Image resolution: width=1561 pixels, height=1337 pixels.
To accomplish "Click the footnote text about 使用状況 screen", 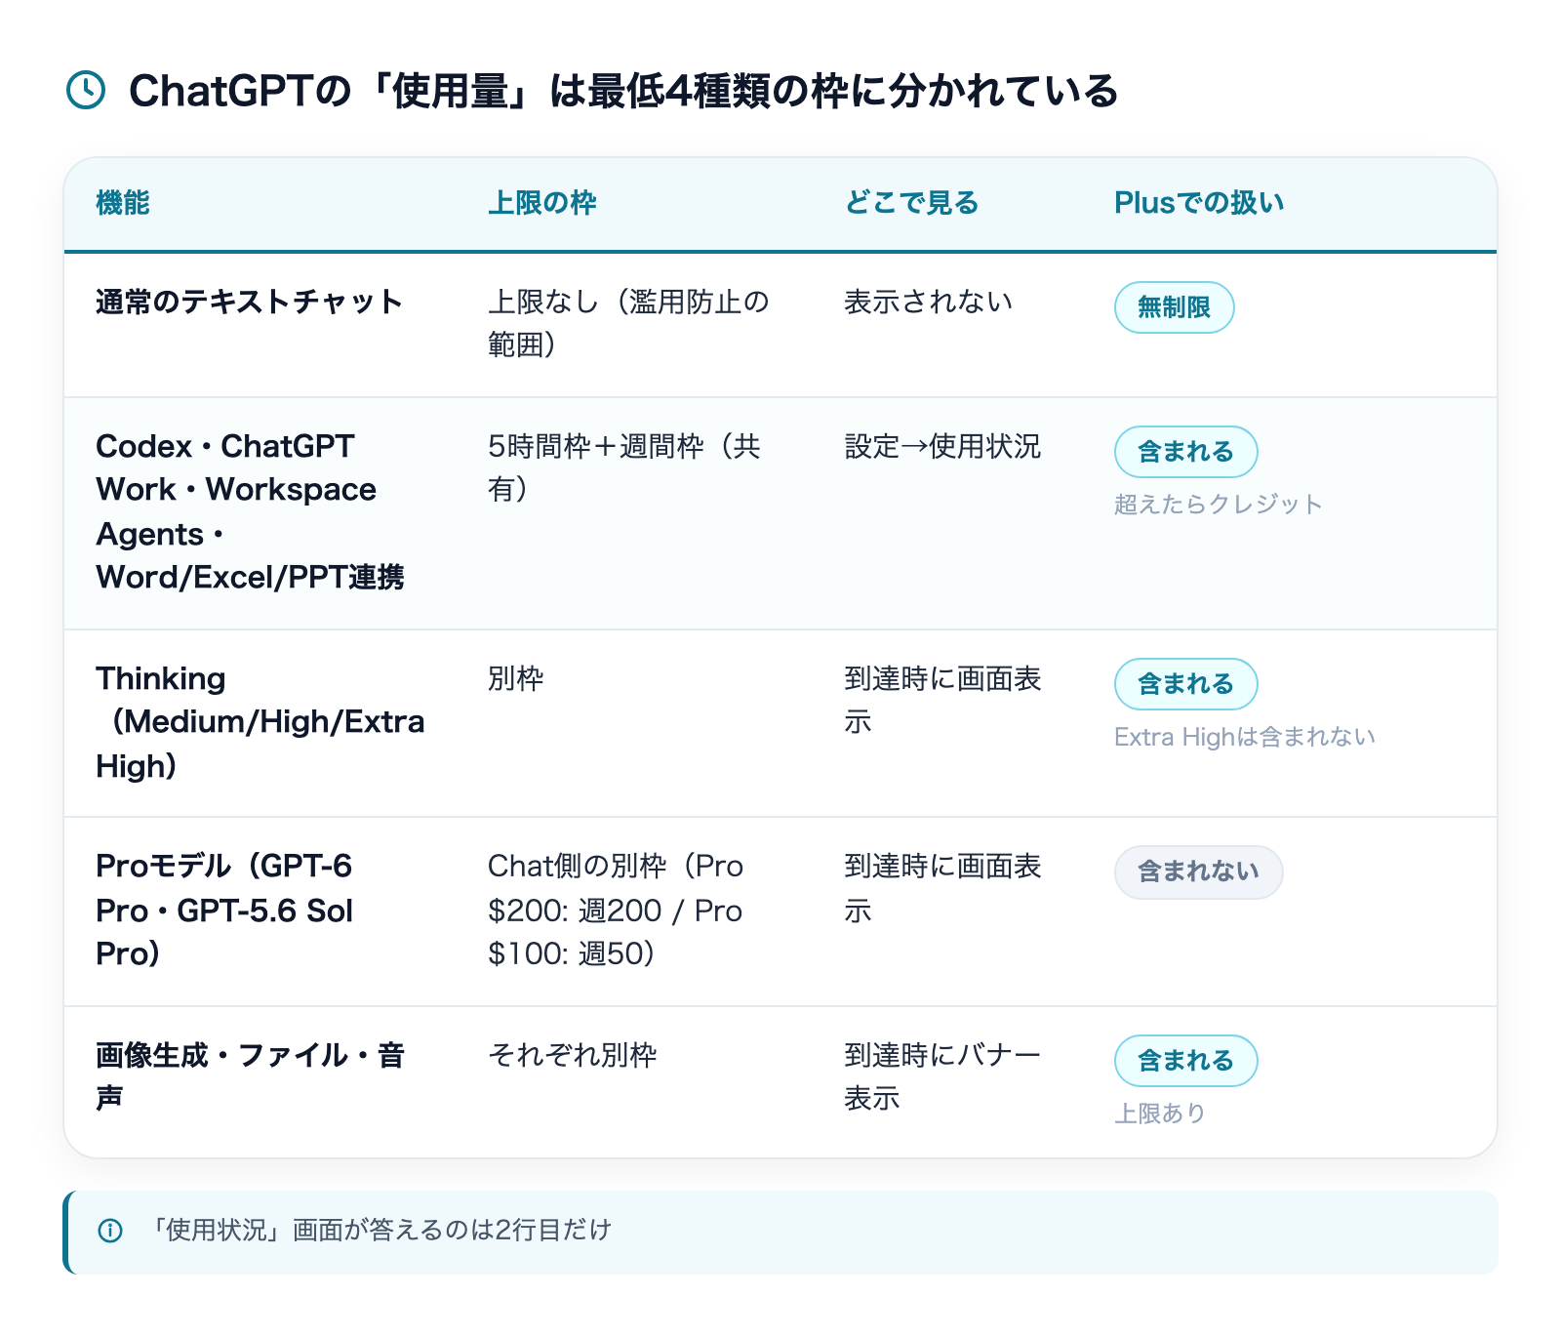I will 377,1230.
